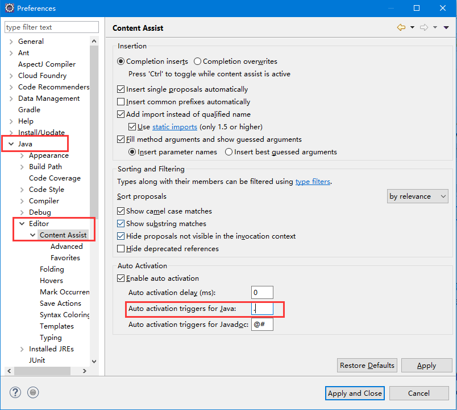The image size is (457, 410).
Task: Select Advanced under Content Assist
Action: pyautogui.click(x=67, y=247)
